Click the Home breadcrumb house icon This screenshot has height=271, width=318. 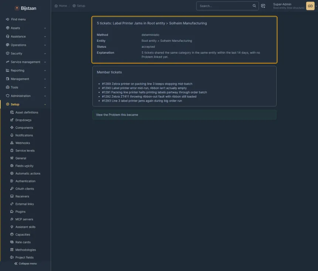[56, 6]
